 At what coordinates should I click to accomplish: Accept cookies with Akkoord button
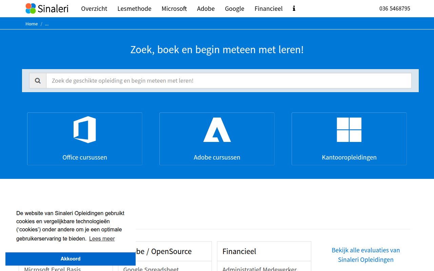click(71, 259)
